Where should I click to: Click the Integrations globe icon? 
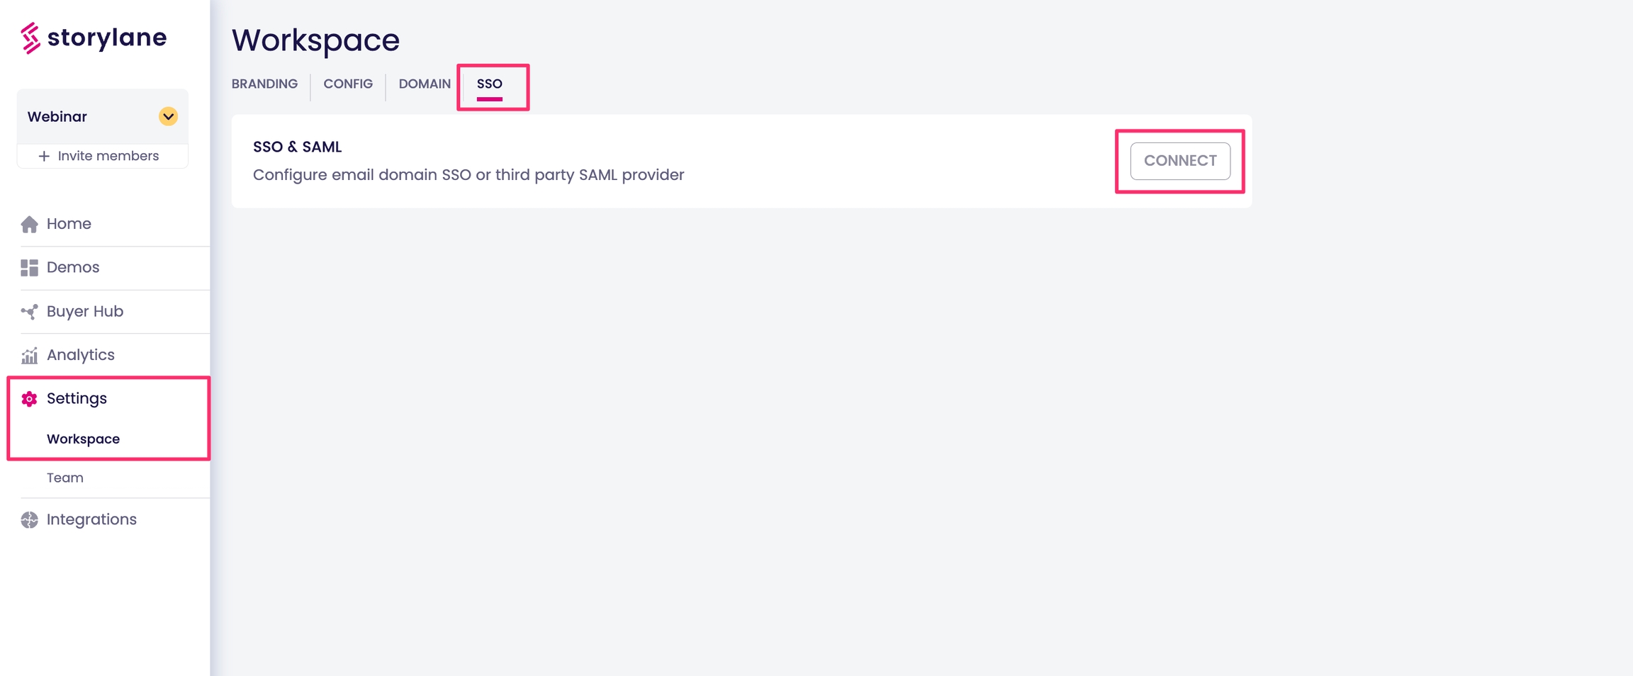point(29,520)
